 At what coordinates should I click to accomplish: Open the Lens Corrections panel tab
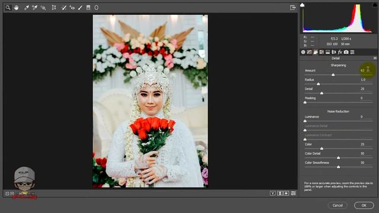click(x=334, y=52)
